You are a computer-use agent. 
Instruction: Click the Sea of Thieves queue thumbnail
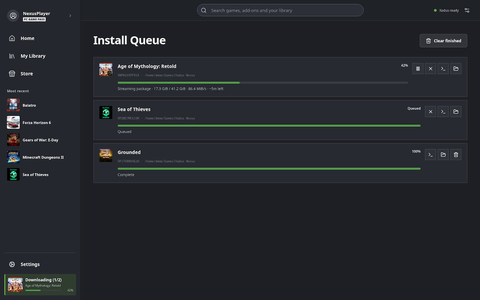pyautogui.click(x=106, y=112)
